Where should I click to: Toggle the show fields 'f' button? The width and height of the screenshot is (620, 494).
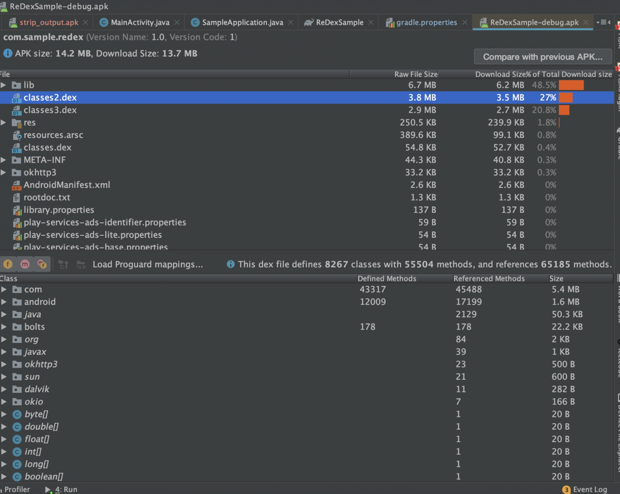tap(8, 264)
